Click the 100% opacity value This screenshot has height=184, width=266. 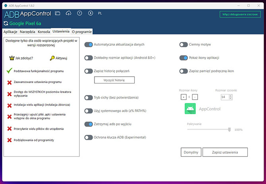click(238, 130)
